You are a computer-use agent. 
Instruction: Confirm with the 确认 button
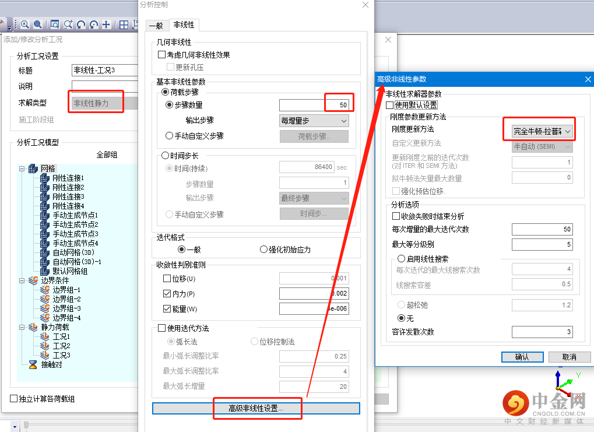[x=522, y=357]
